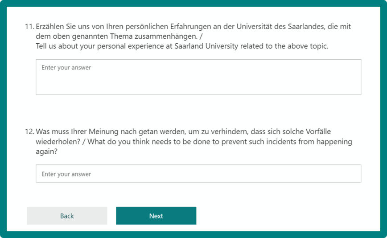This screenshot has height=238, width=387.
Task: Focus the question 12 answer input field
Action: point(198,173)
